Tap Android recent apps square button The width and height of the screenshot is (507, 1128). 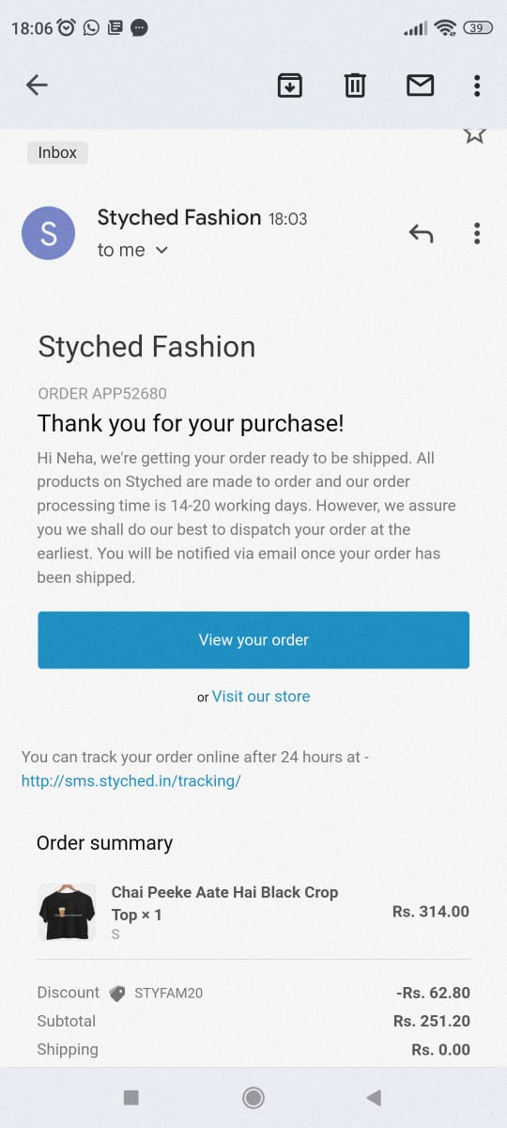click(131, 1097)
